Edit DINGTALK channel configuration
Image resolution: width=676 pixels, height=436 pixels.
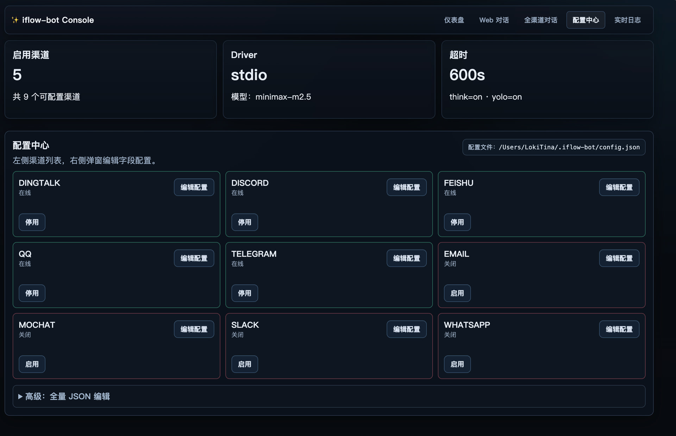[x=194, y=187]
